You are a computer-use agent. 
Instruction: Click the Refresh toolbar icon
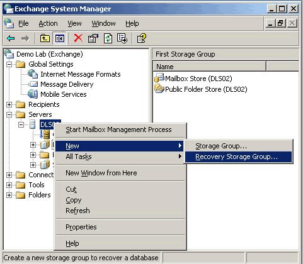108,38
